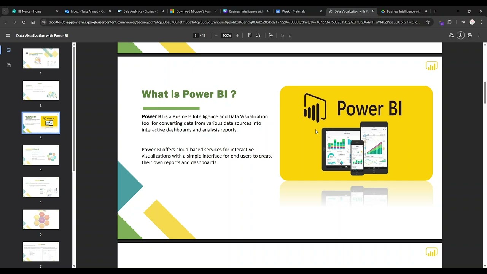487x274 pixels.
Task: Select page 2 thumbnail
Action: pyautogui.click(x=41, y=91)
